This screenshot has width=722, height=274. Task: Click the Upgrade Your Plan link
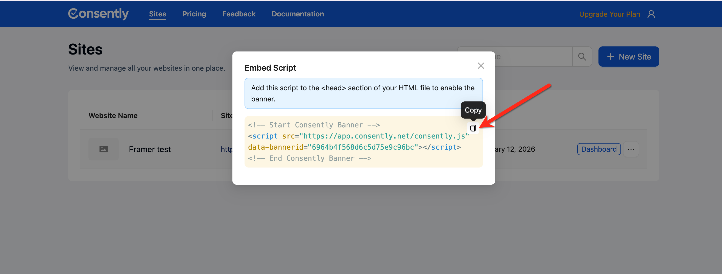point(609,14)
